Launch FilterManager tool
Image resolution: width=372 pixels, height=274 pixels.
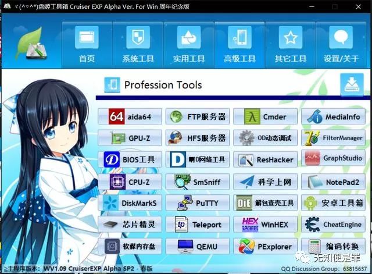tap(333, 138)
